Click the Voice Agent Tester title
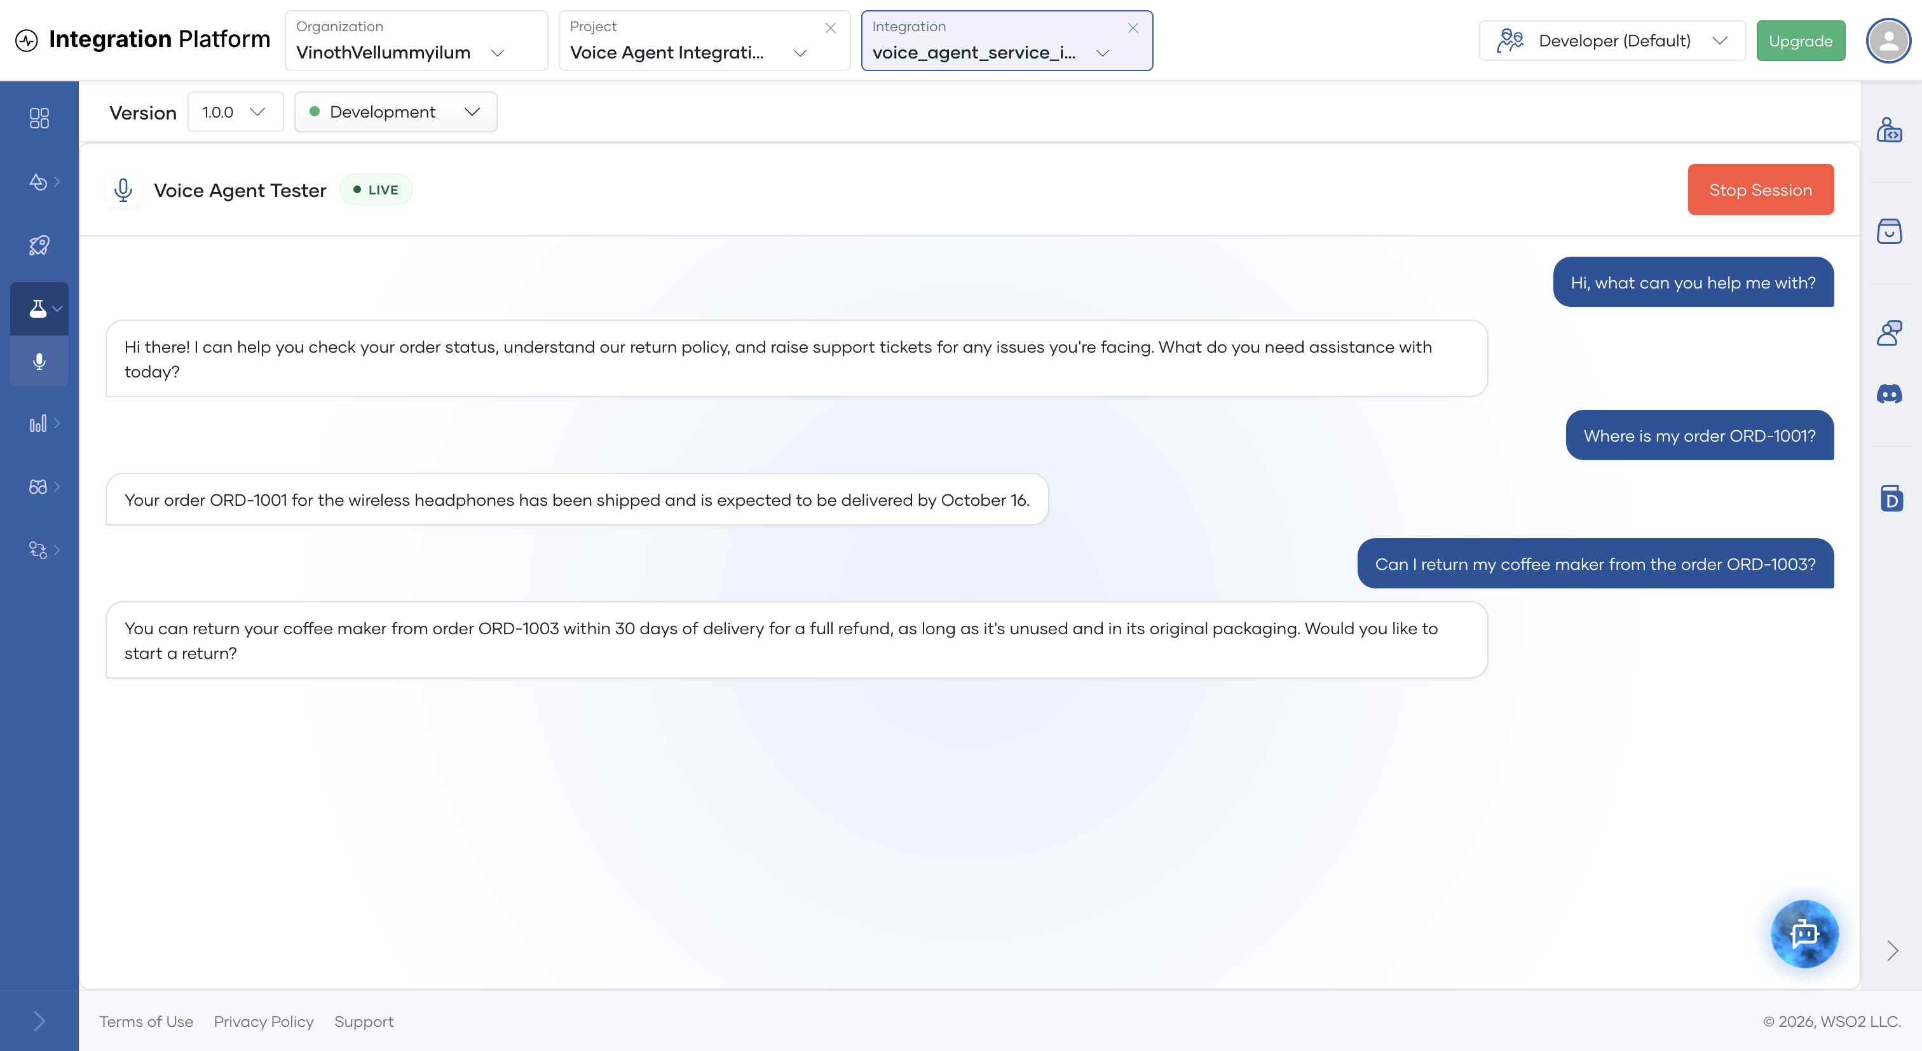This screenshot has width=1922, height=1051. tap(240, 190)
